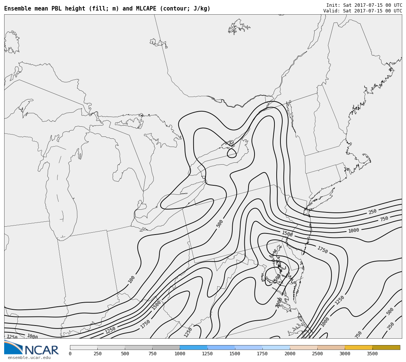Click the 2500 tick label under the color bar
Screen dimensions: 406x362
click(317, 354)
